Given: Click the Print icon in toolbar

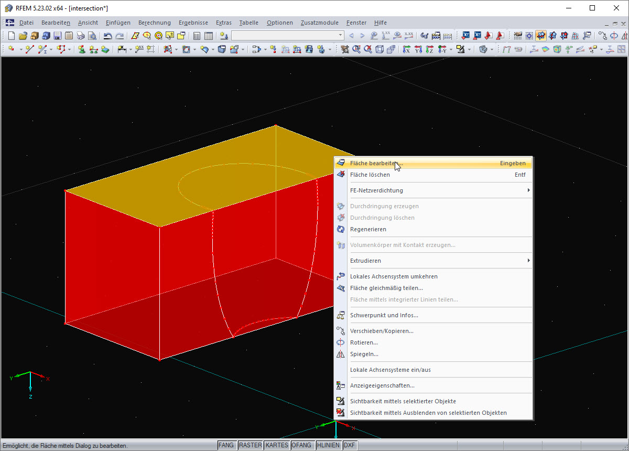Looking at the screenshot, I should (x=80, y=36).
